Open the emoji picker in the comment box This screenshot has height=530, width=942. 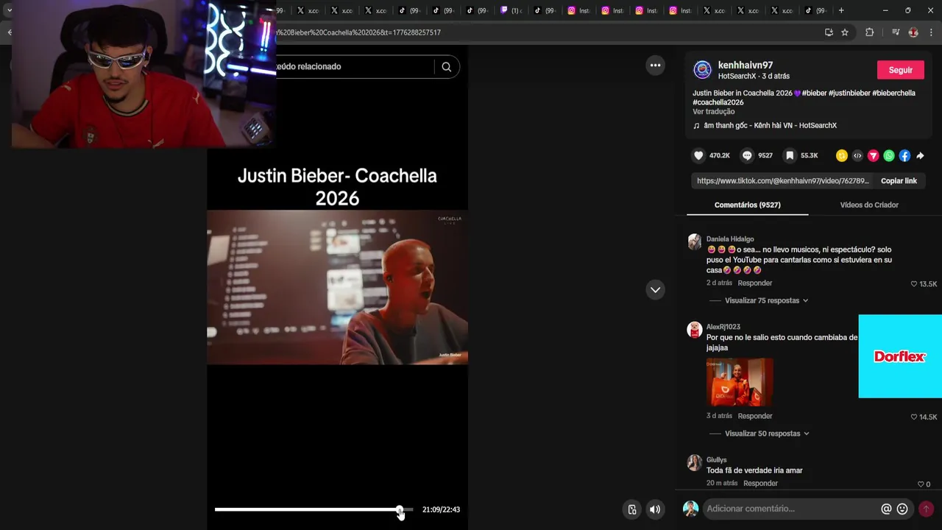pyautogui.click(x=902, y=509)
